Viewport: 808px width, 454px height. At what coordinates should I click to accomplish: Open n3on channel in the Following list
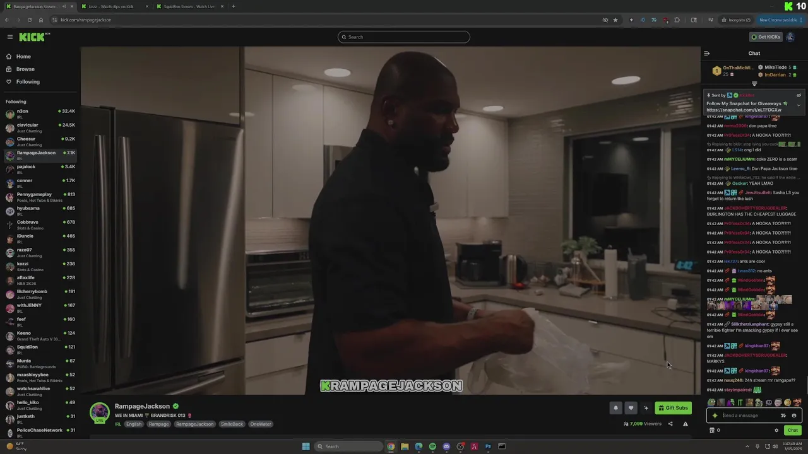click(40, 113)
